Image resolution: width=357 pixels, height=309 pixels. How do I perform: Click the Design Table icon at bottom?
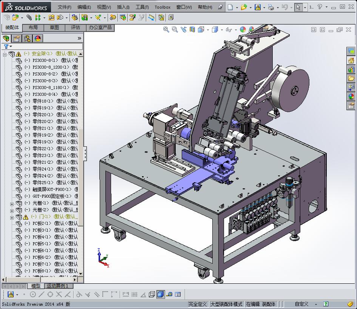tap(178, 294)
